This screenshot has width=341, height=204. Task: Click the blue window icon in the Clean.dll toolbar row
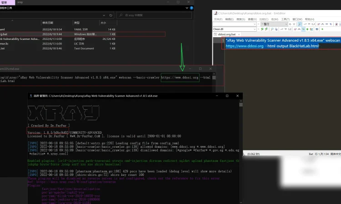[x=317, y=29]
